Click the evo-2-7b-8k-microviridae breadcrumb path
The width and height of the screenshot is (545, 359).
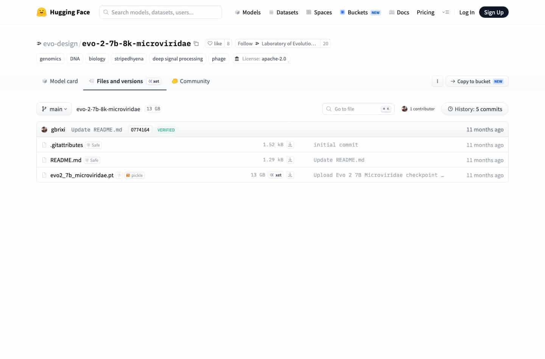point(108,109)
